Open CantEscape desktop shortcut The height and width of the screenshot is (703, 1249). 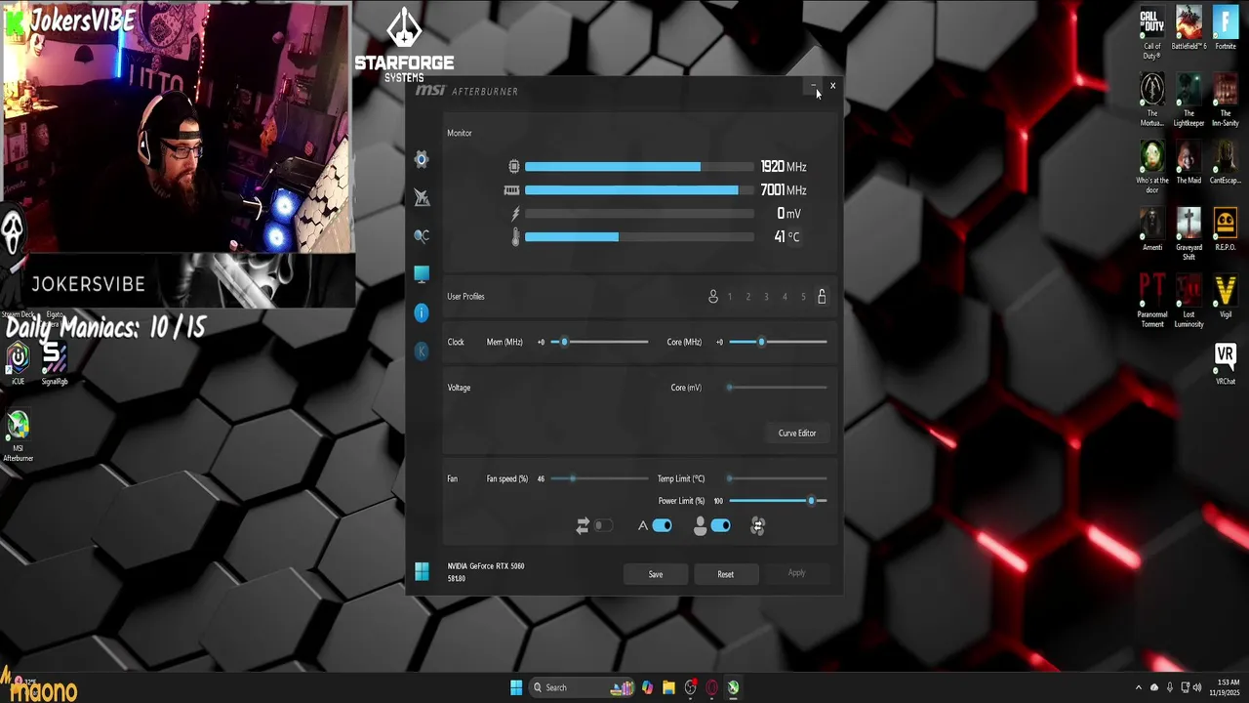[x=1226, y=162]
